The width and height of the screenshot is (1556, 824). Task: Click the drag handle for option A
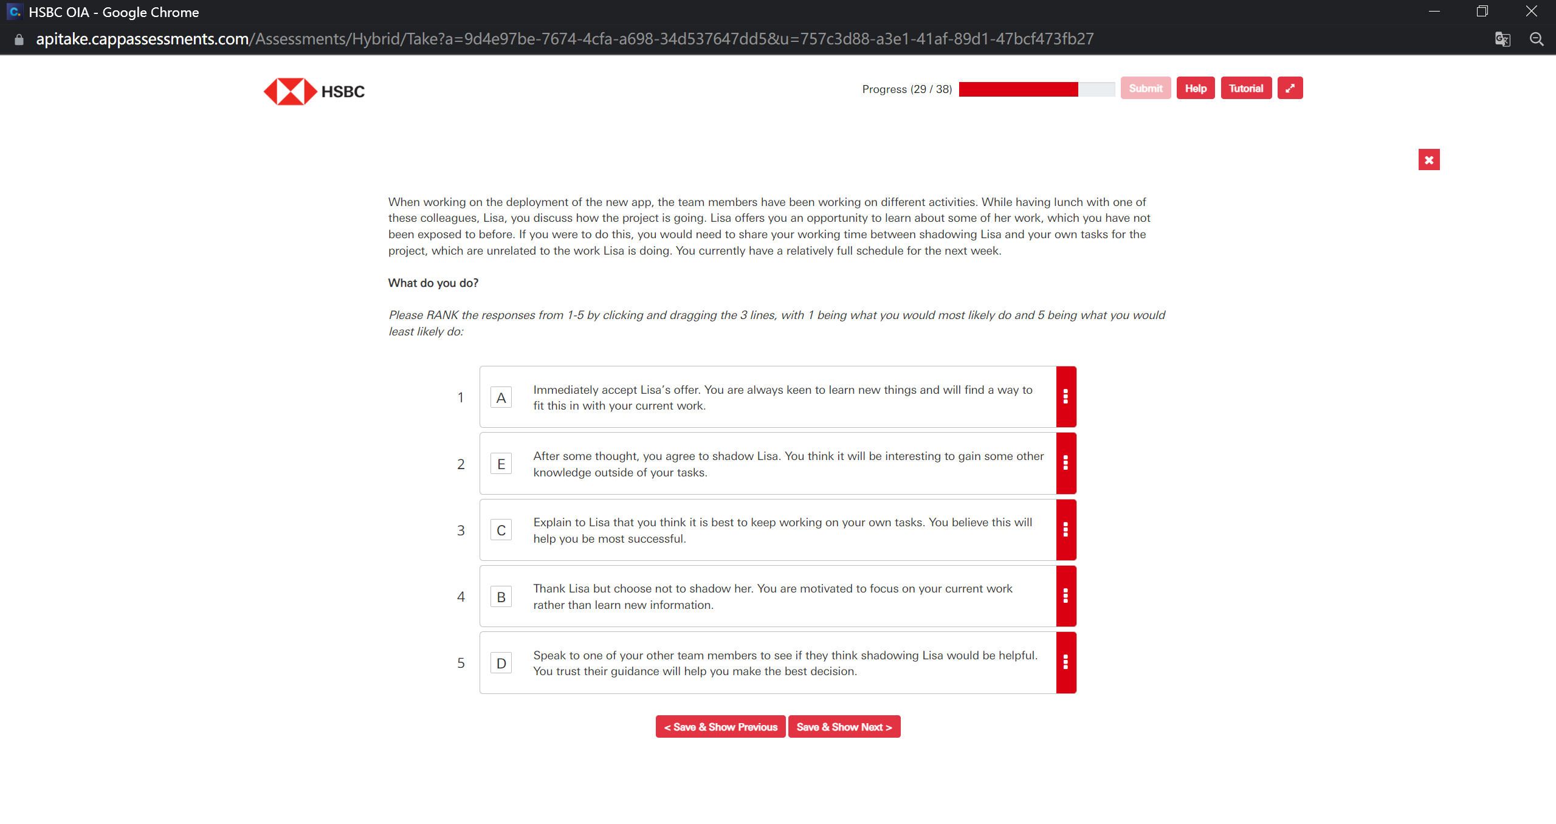(1065, 397)
